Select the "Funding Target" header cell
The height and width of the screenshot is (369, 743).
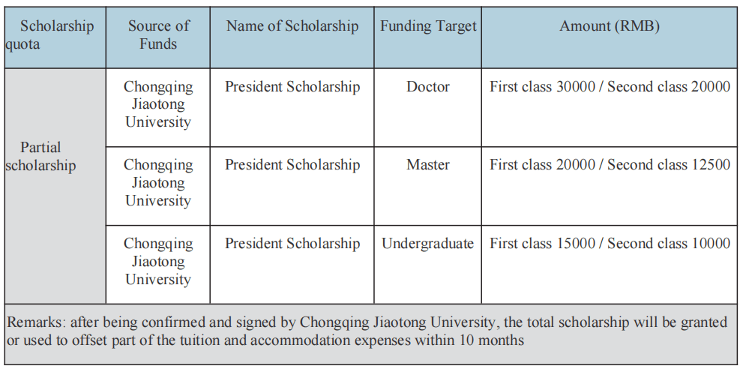click(428, 26)
